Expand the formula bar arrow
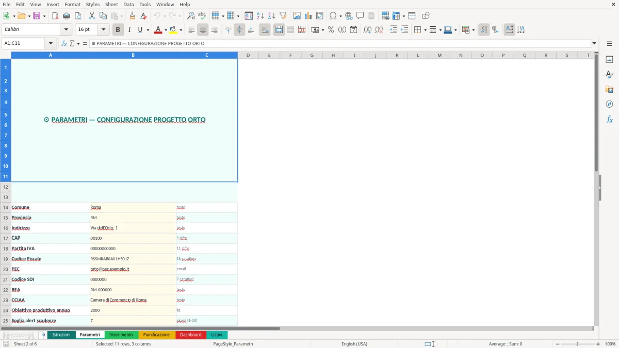Screen dimensions: 619x348 pos(594,43)
